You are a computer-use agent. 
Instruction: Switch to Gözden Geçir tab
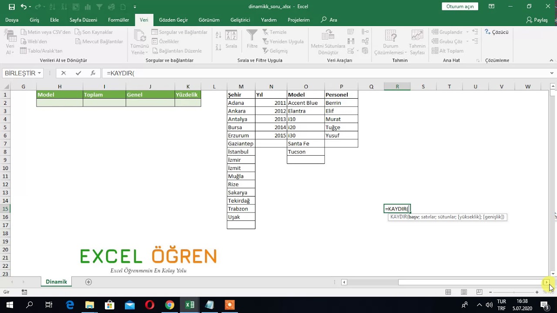173,20
